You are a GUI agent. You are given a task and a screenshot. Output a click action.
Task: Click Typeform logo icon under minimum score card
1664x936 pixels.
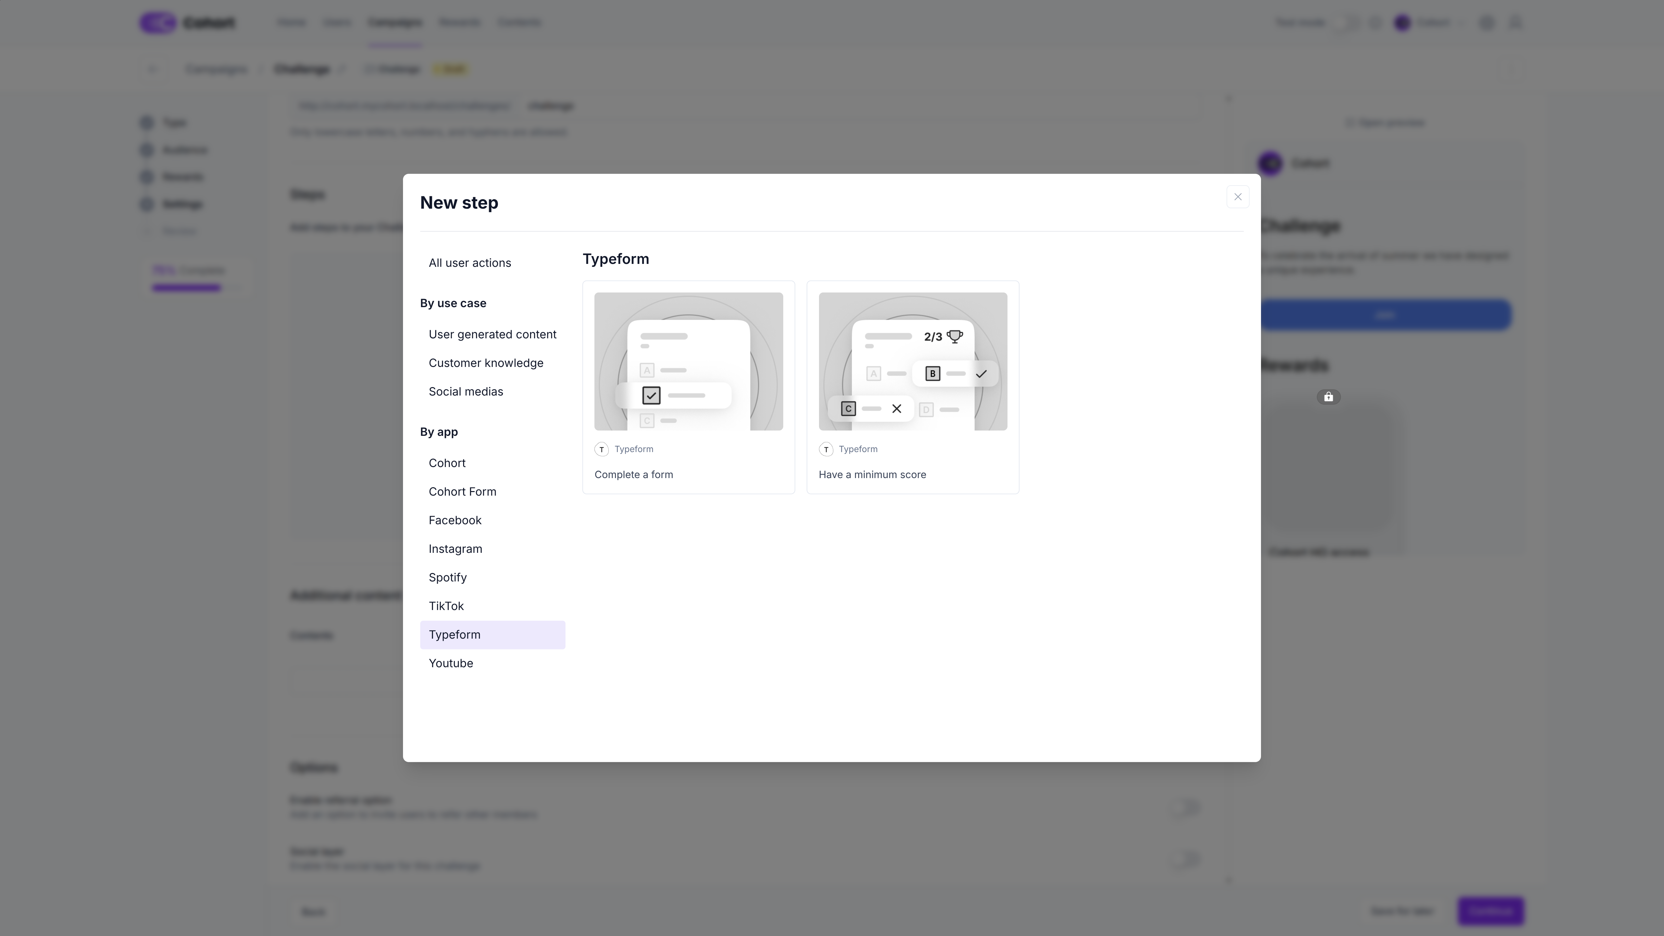(x=825, y=449)
